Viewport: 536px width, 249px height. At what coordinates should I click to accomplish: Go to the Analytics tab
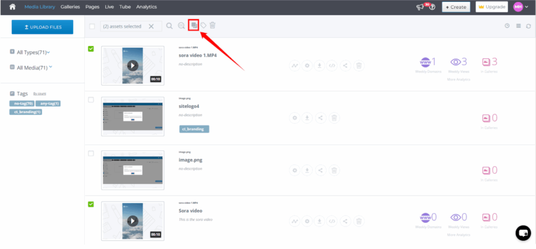[146, 7]
